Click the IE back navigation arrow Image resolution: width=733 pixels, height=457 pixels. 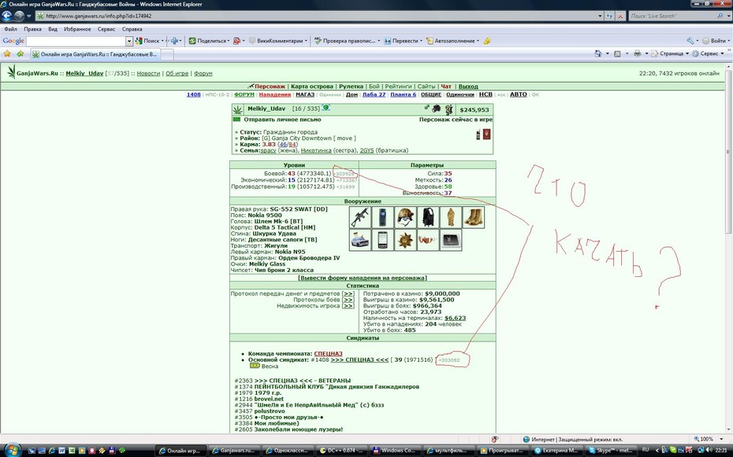click(6, 16)
